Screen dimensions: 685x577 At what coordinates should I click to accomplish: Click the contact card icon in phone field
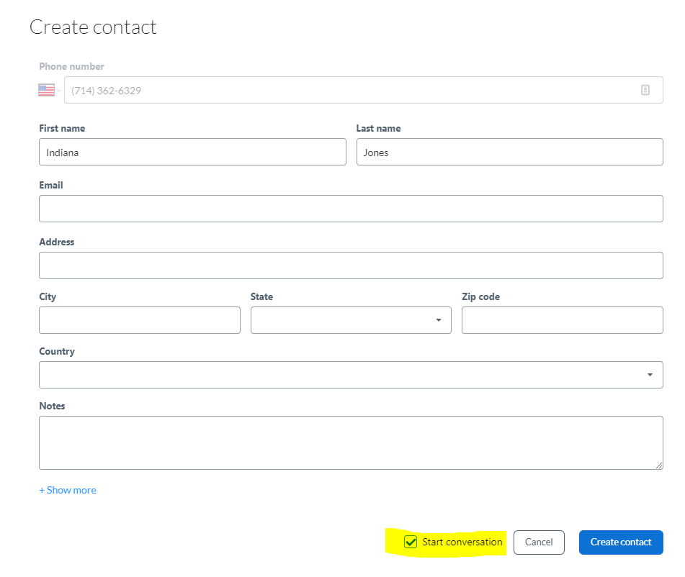(x=645, y=90)
